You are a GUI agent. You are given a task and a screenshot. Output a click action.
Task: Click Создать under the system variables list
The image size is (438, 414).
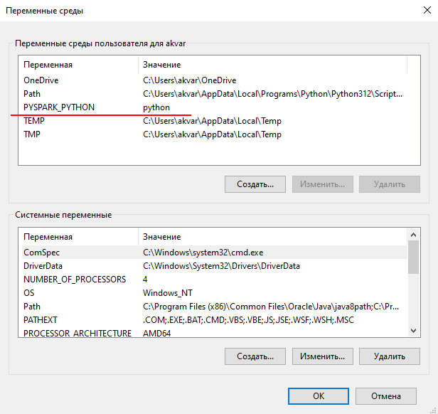(x=255, y=356)
